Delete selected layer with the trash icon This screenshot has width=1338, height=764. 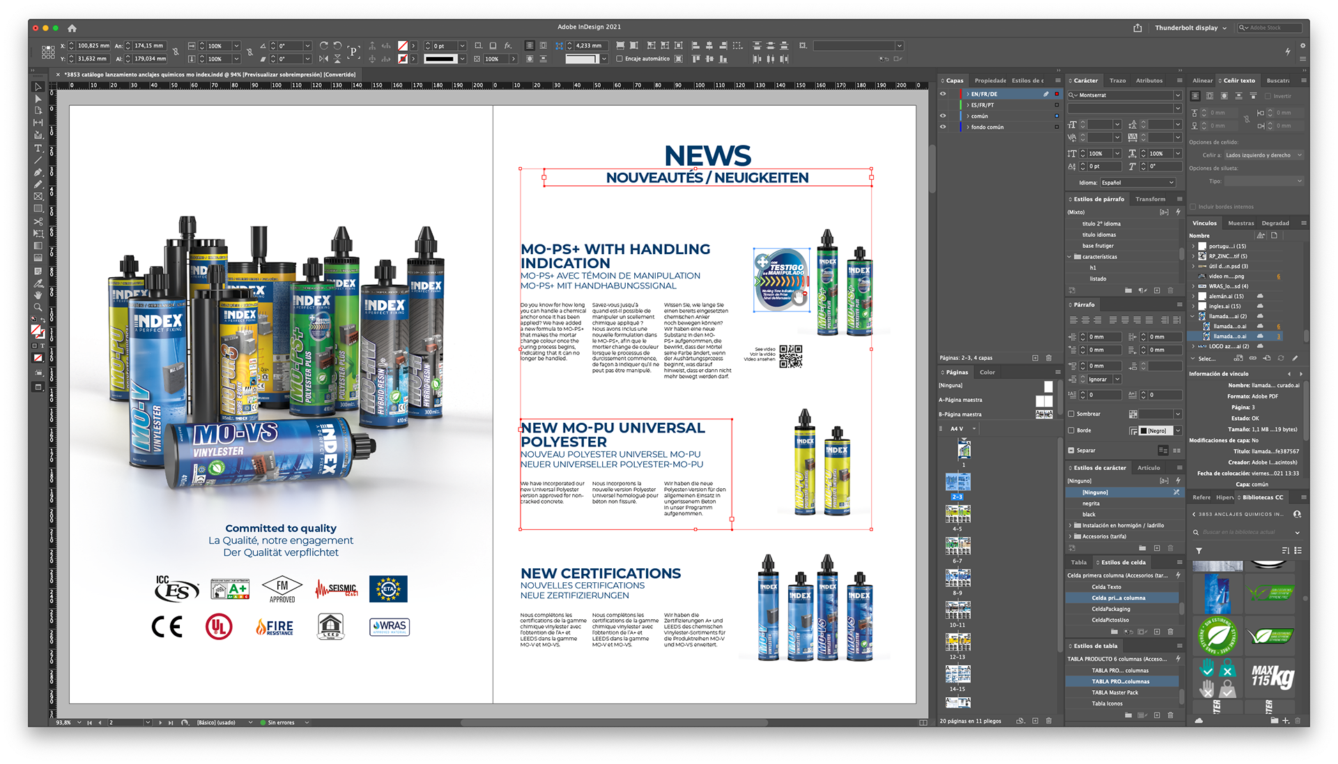[x=1049, y=358]
